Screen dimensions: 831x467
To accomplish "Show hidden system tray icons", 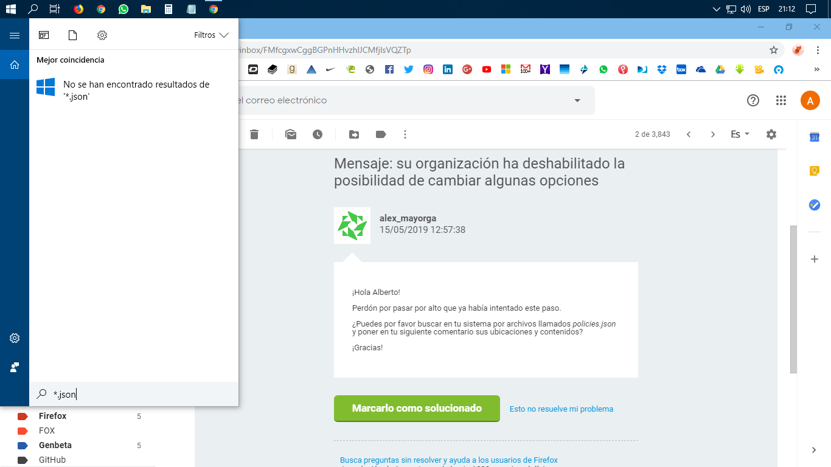I will [717, 9].
